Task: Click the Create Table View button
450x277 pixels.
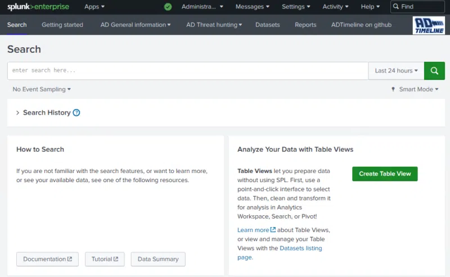Action: (385, 174)
